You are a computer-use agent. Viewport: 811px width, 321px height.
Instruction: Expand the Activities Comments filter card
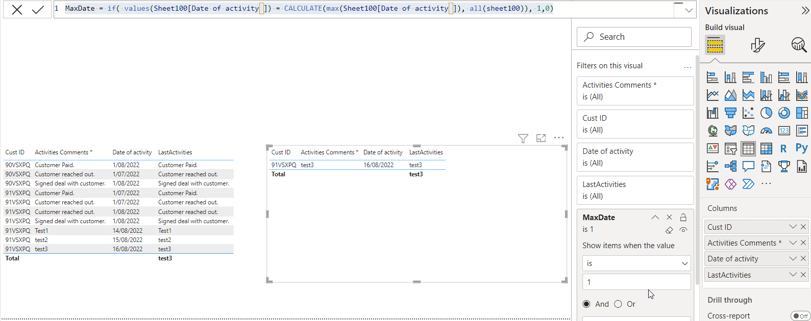point(635,91)
